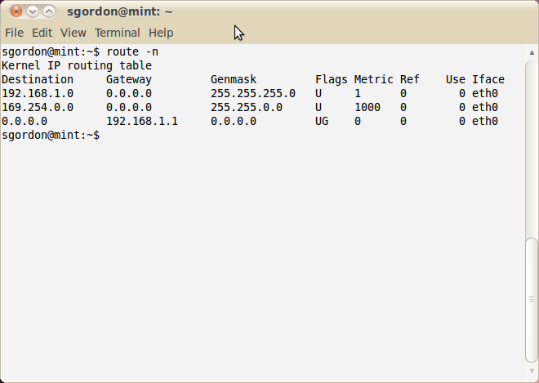Image resolution: width=539 pixels, height=383 pixels.
Task: Open the Help menu
Action: click(x=161, y=33)
